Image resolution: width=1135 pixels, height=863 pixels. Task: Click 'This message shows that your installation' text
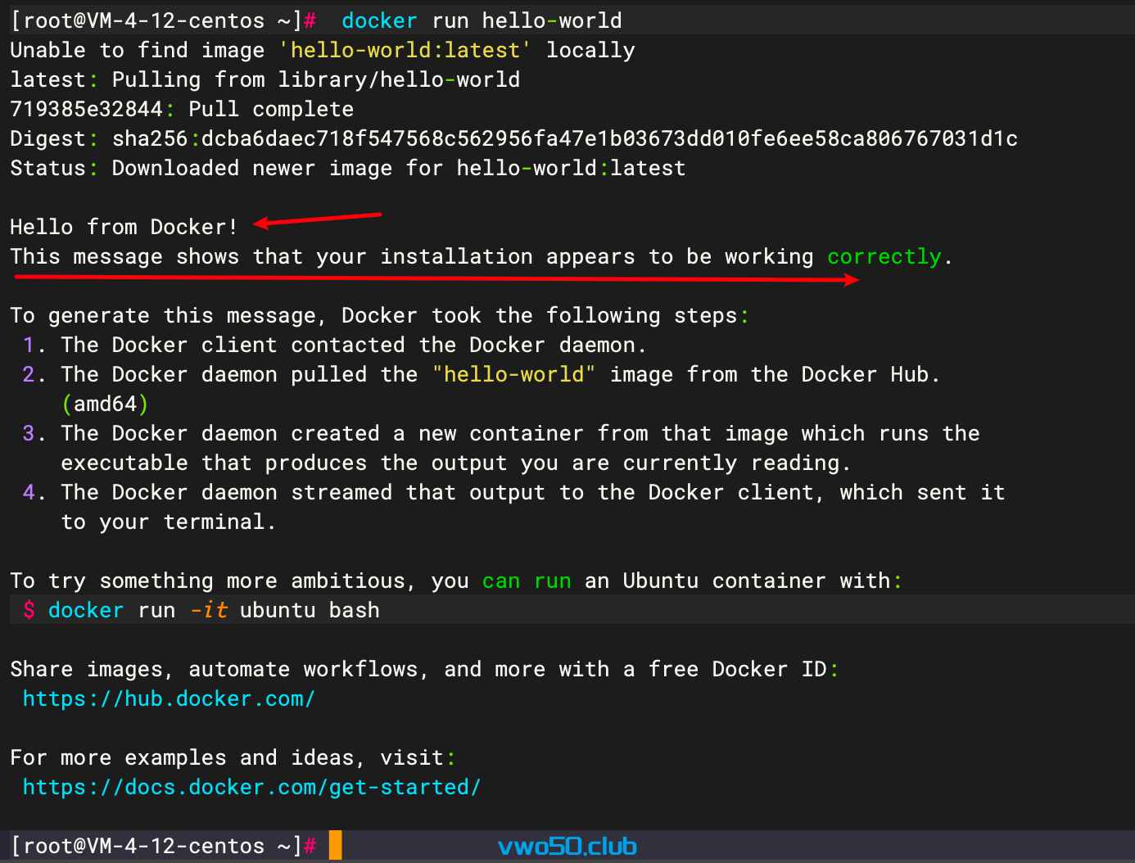click(271, 256)
